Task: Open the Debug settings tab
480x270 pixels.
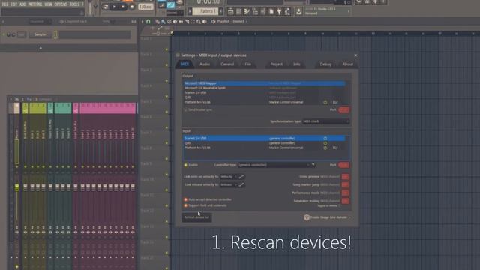Action: click(x=325, y=64)
